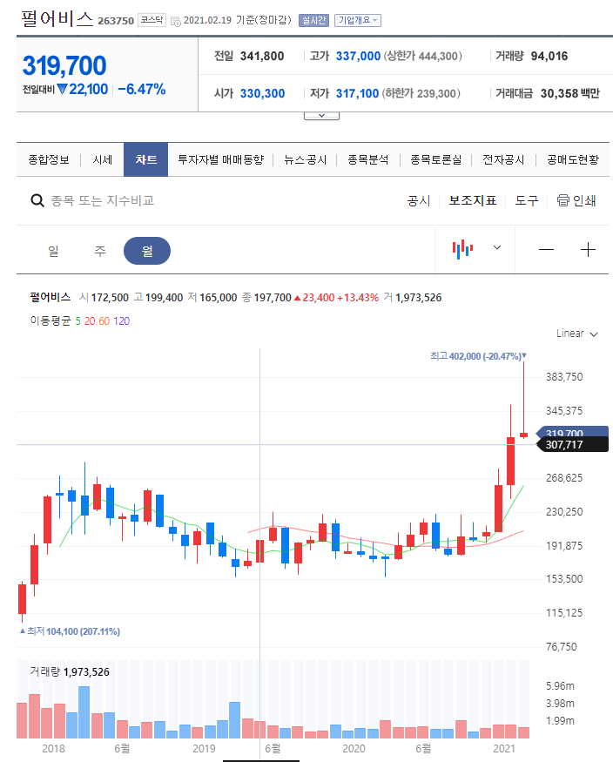Click 383,750 y-axis price label
Screen dimensions: 613x762
tap(564, 376)
